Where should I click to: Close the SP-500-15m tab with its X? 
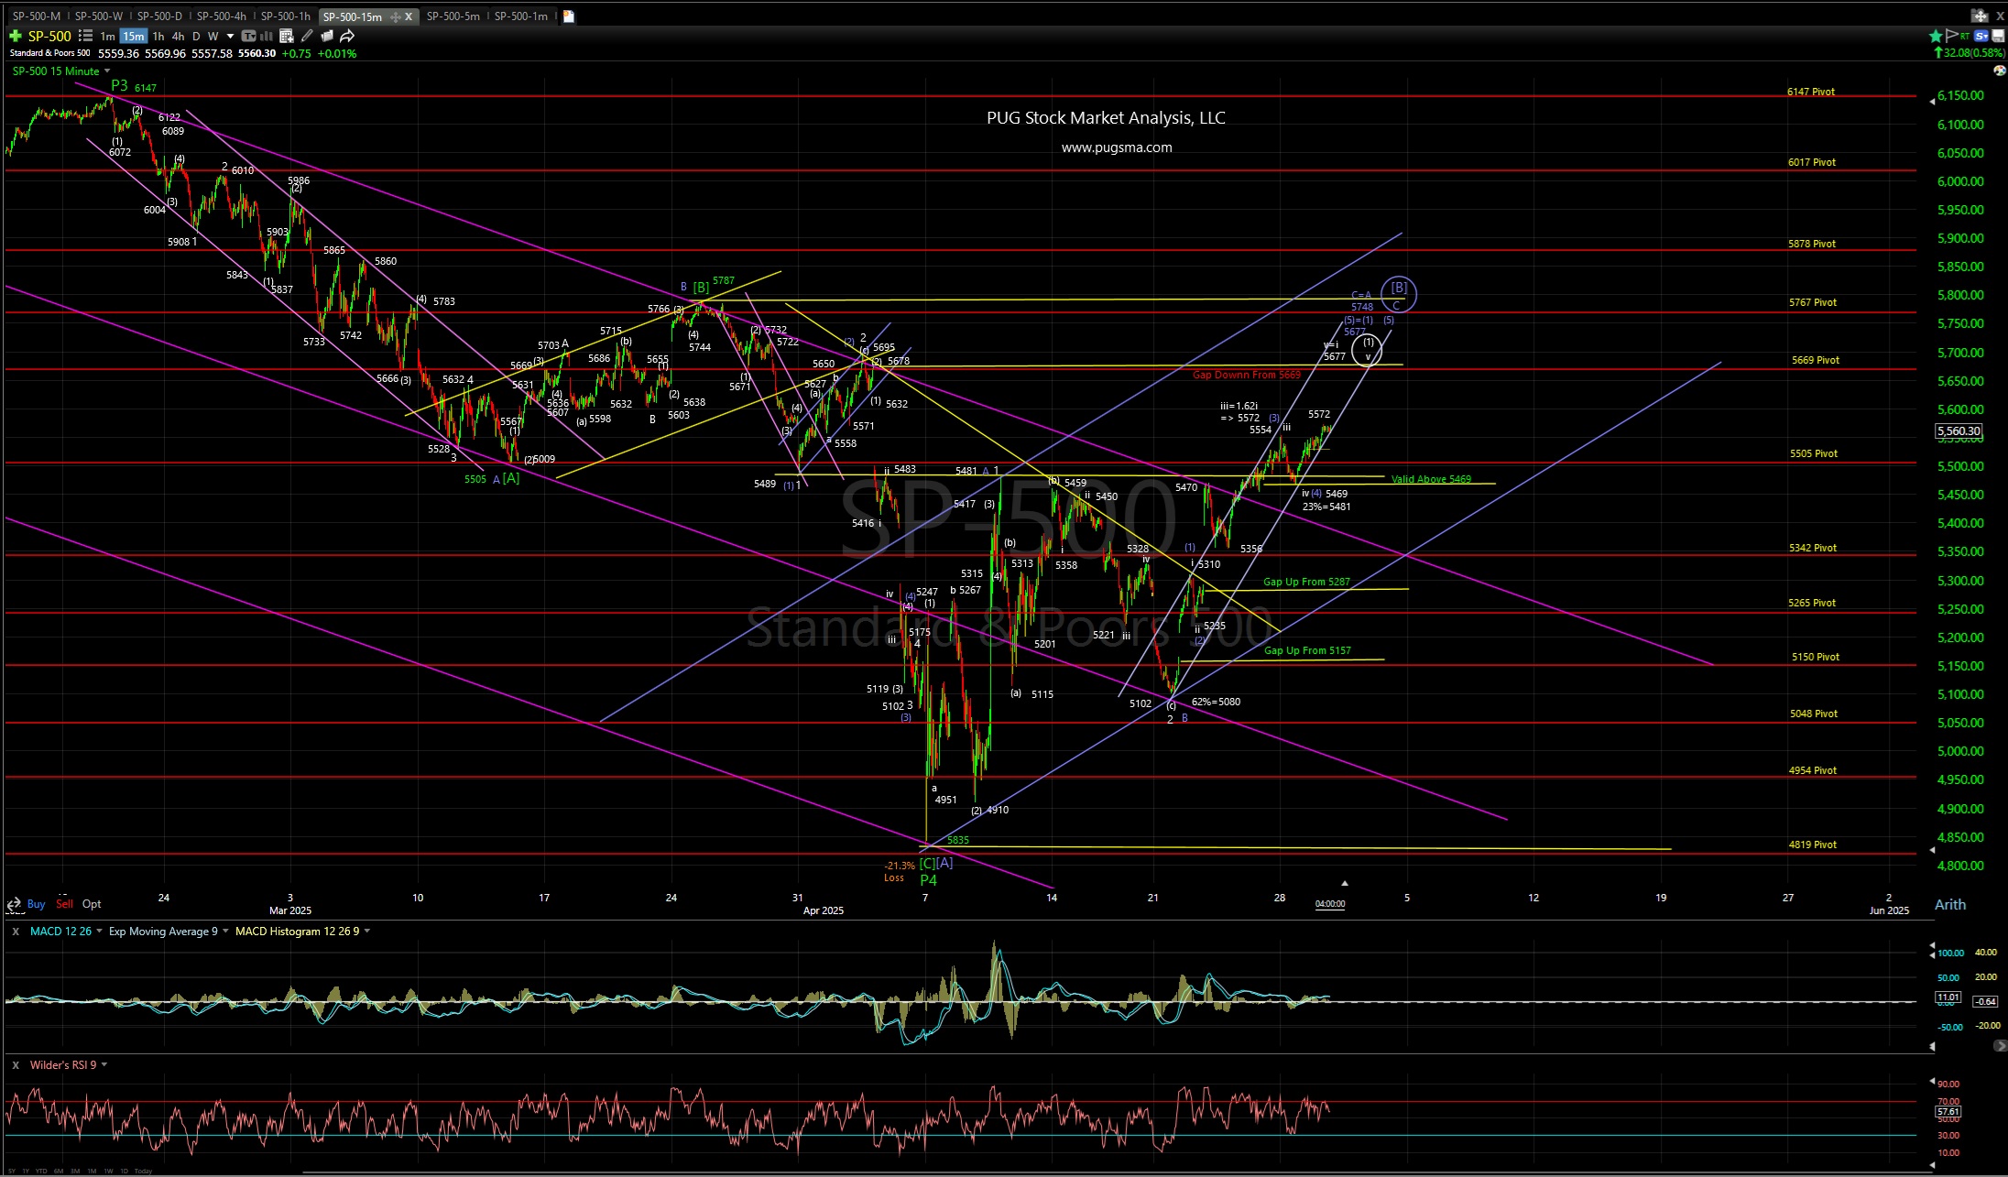pos(409,16)
